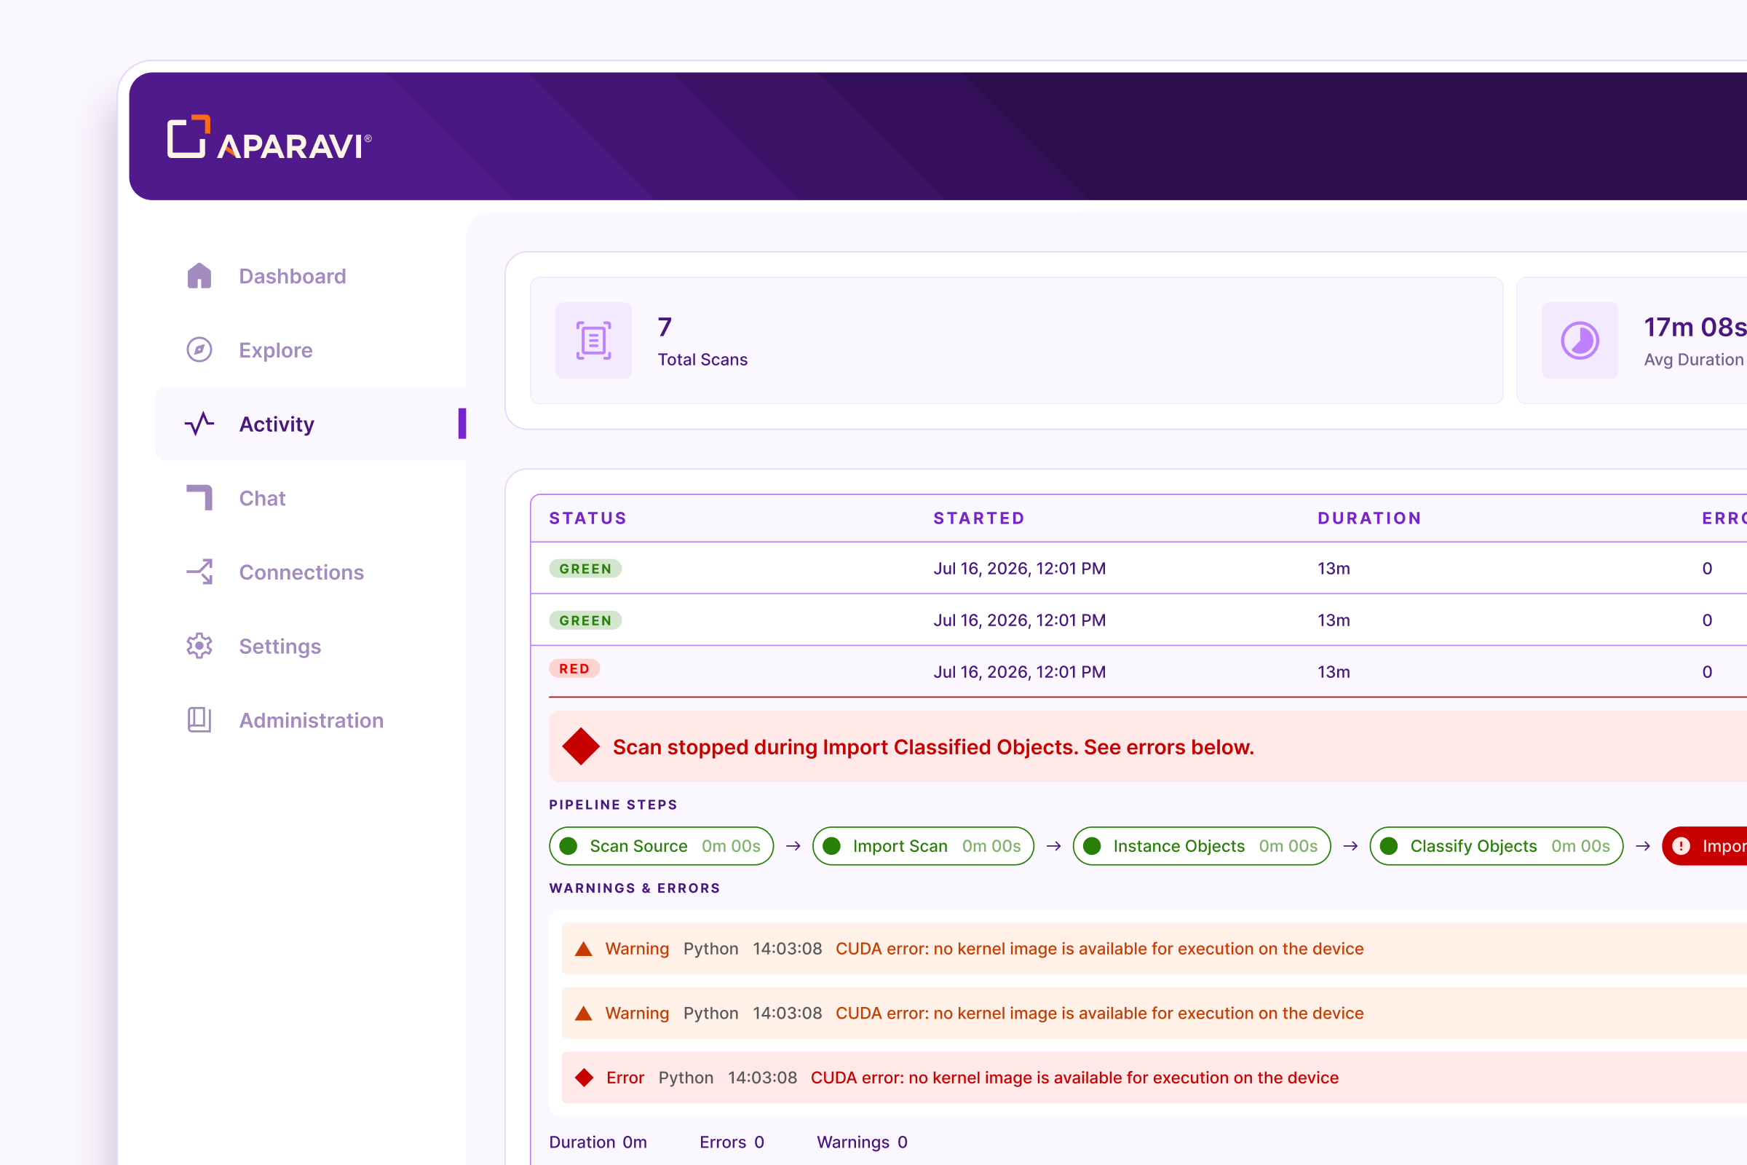The height and width of the screenshot is (1165, 1747).
Task: Click the WARNINGS & ERRORS heading
Action: 634,887
